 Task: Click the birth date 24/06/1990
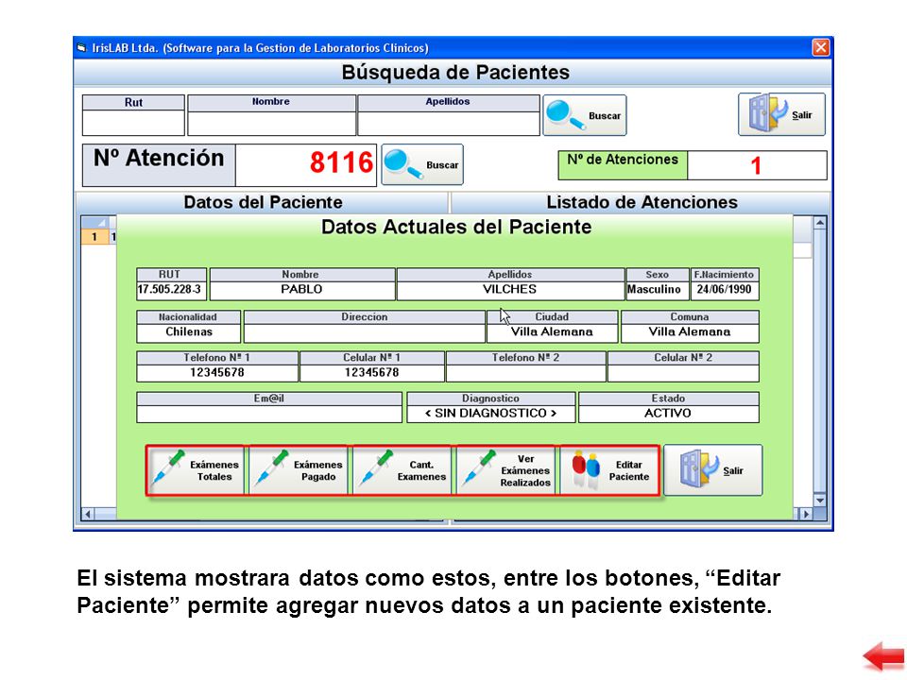(725, 290)
